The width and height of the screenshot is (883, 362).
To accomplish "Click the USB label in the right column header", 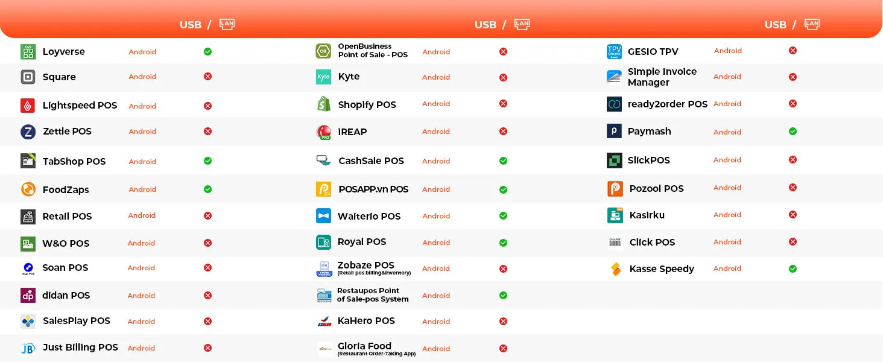I will point(775,25).
